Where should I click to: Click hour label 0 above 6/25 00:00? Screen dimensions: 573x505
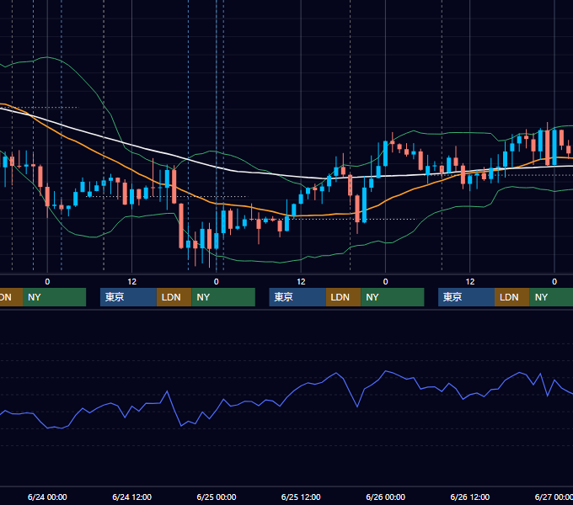(x=217, y=282)
